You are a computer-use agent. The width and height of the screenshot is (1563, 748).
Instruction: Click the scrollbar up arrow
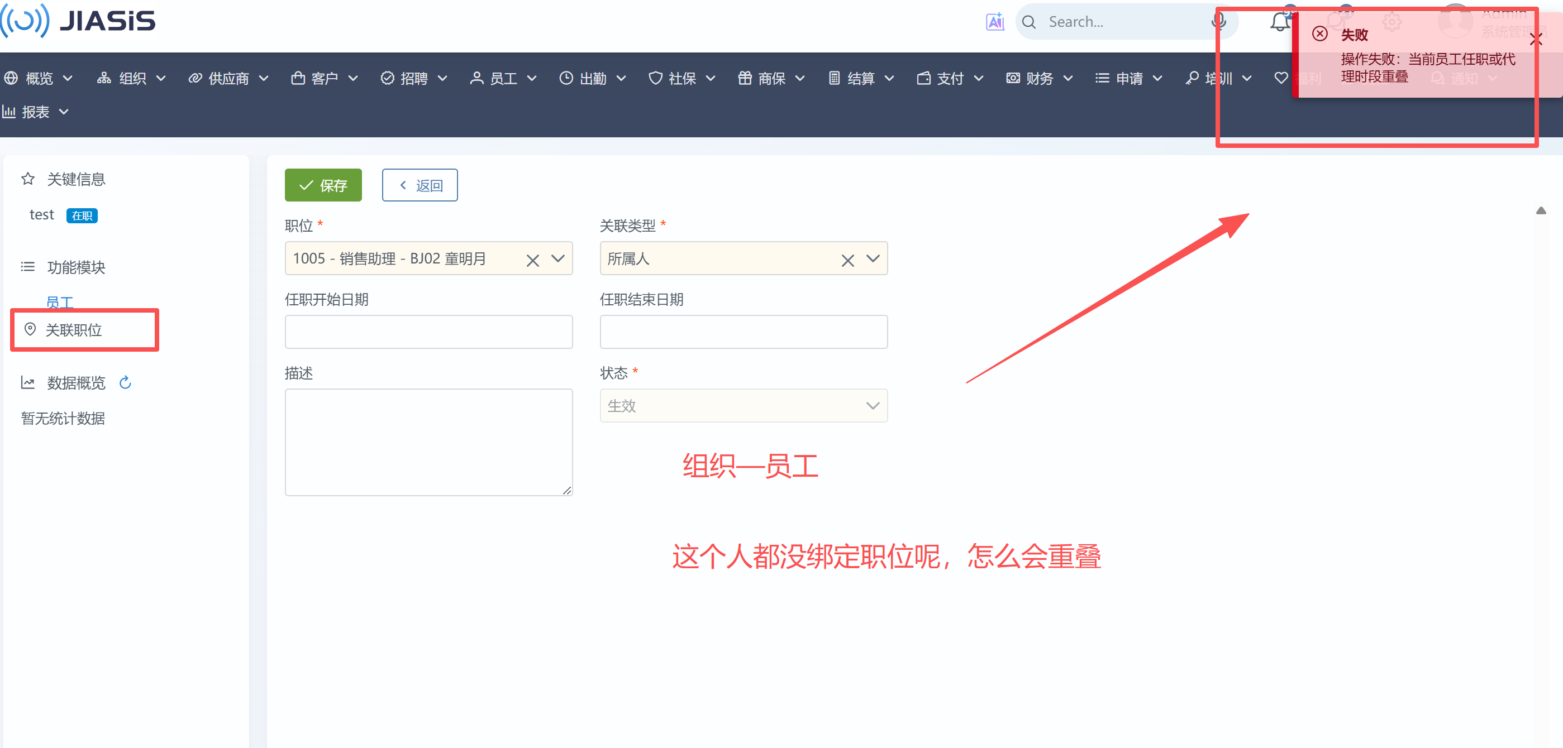1541,210
